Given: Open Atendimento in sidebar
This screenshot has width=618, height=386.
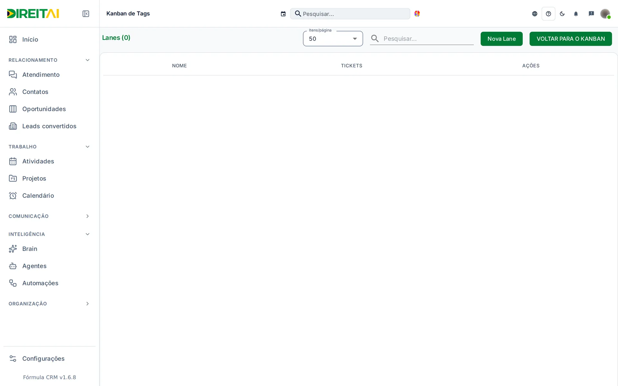Looking at the screenshot, I should 50,75.
